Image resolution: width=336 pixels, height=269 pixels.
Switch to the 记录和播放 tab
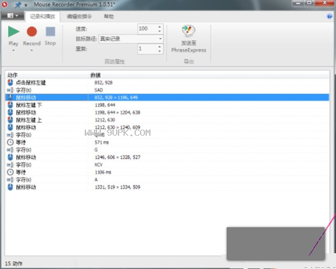[42, 17]
